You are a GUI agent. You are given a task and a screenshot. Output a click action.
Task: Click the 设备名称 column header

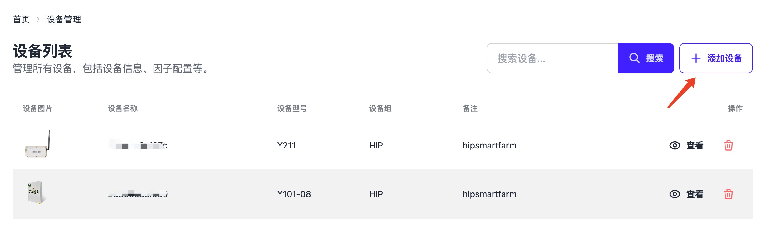[x=123, y=108]
